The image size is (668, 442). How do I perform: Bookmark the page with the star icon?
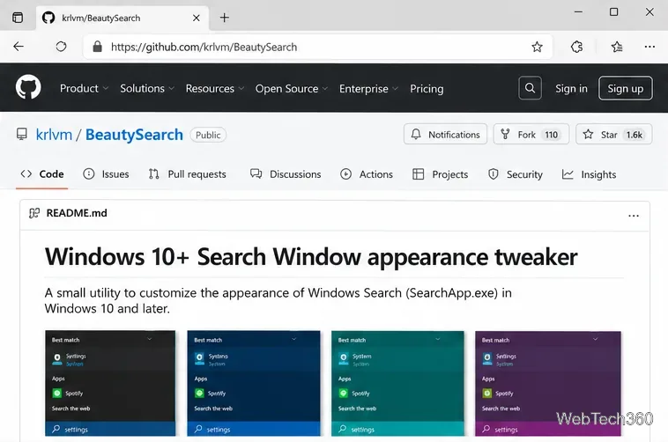537,47
